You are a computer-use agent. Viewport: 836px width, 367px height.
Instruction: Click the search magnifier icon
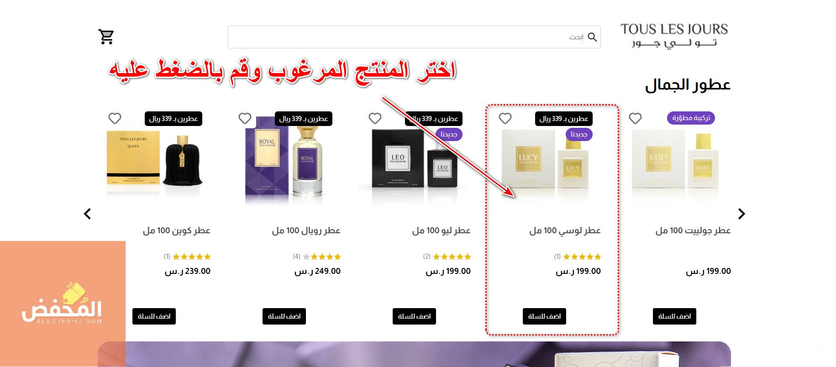[592, 37]
